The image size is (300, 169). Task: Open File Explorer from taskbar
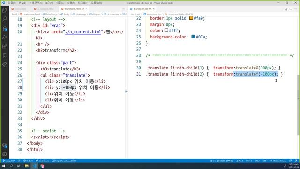27,166
